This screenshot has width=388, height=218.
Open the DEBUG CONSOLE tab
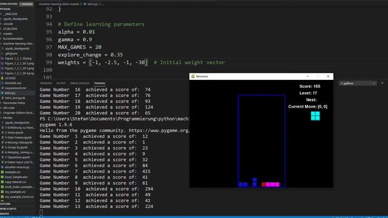click(79, 84)
